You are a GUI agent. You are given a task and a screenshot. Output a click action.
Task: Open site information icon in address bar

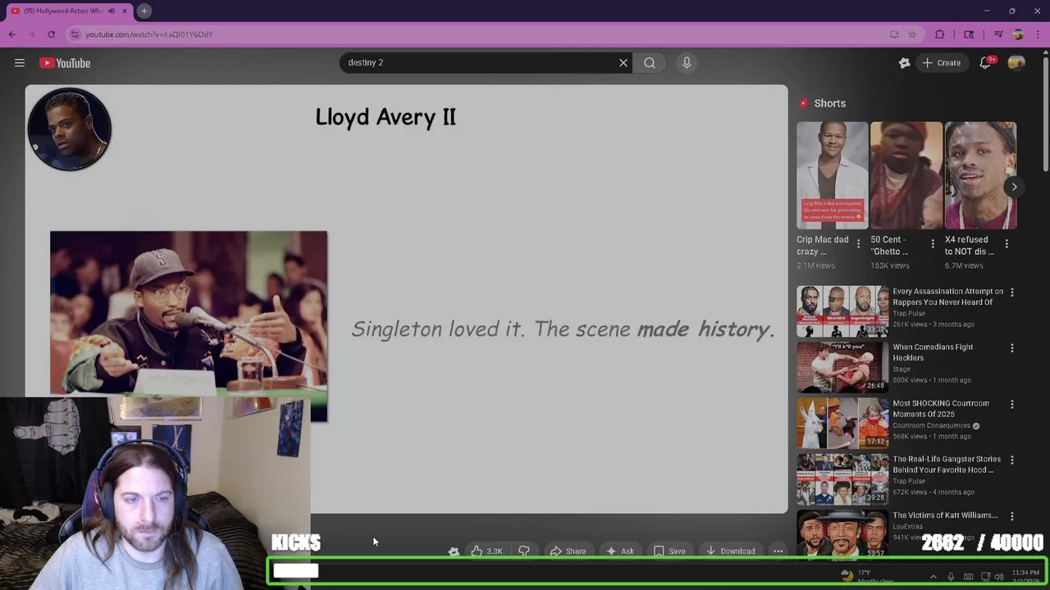click(x=75, y=34)
